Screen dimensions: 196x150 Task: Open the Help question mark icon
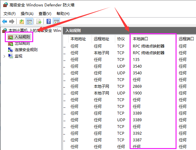click(49, 21)
